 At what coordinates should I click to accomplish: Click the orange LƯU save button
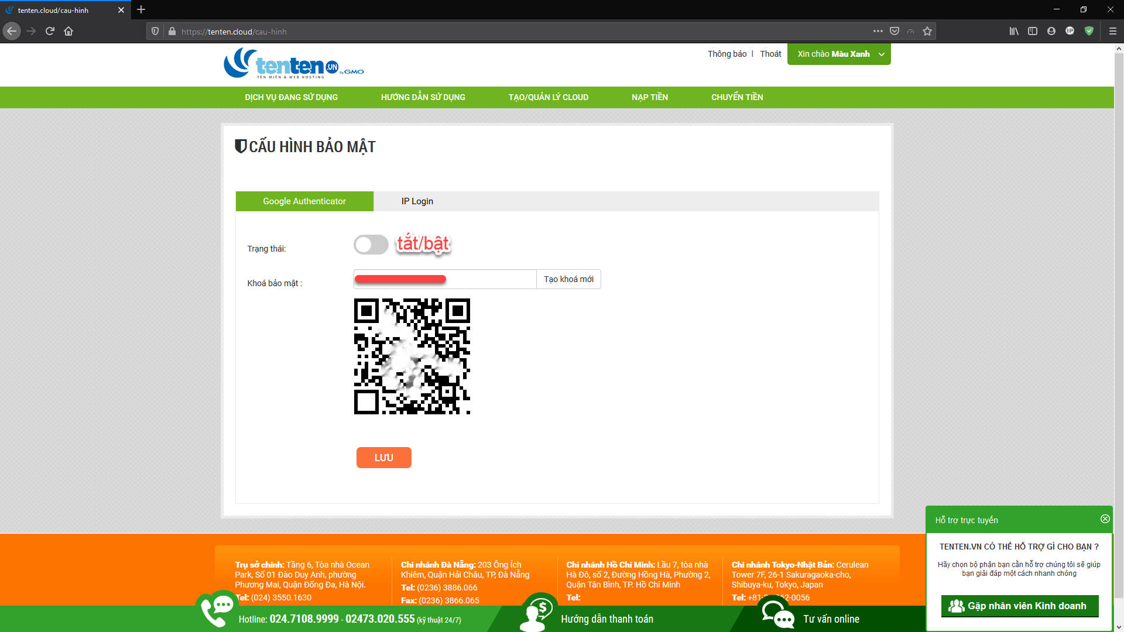click(384, 458)
